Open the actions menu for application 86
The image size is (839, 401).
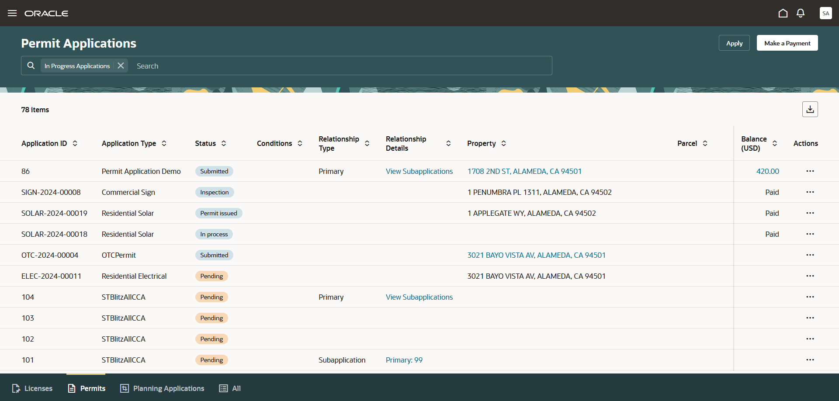click(x=810, y=171)
